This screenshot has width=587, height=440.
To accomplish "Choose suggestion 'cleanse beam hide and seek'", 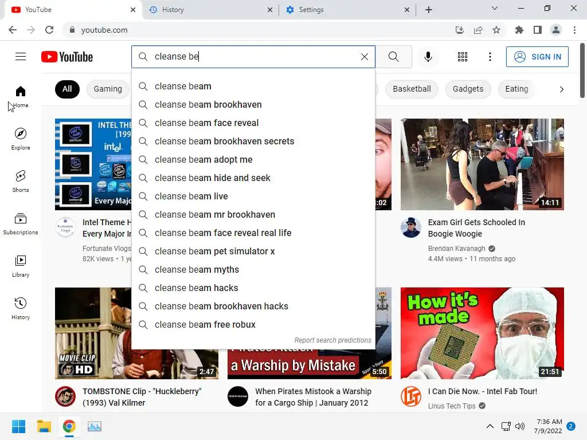I will pos(253,178).
